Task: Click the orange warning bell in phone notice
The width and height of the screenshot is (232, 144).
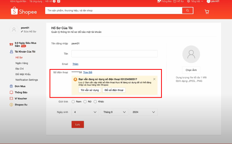Action: 75,80
